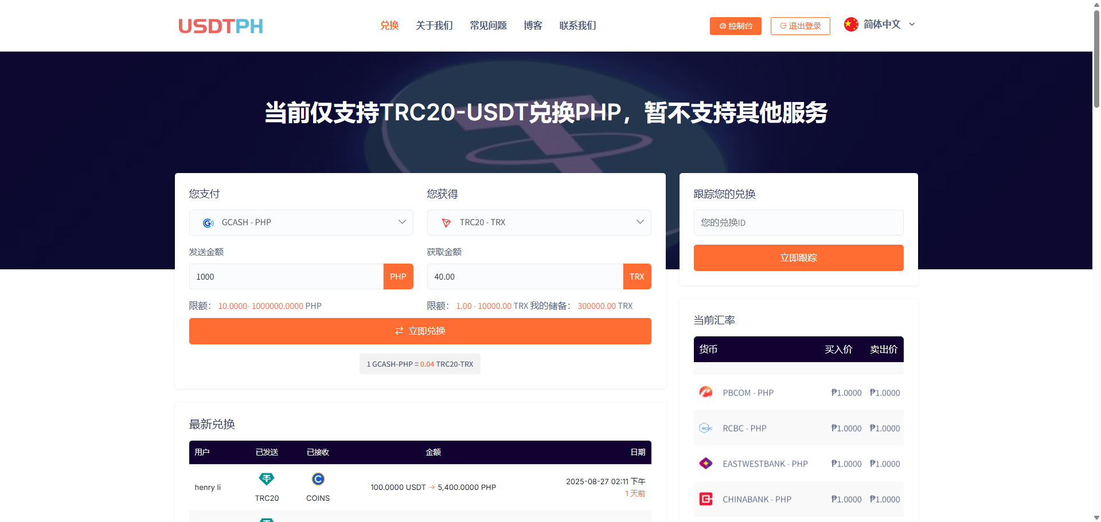Screen dimensions: 1101x522
Task: Click the RCBC - PHP rate row label
Action: [744, 429]
